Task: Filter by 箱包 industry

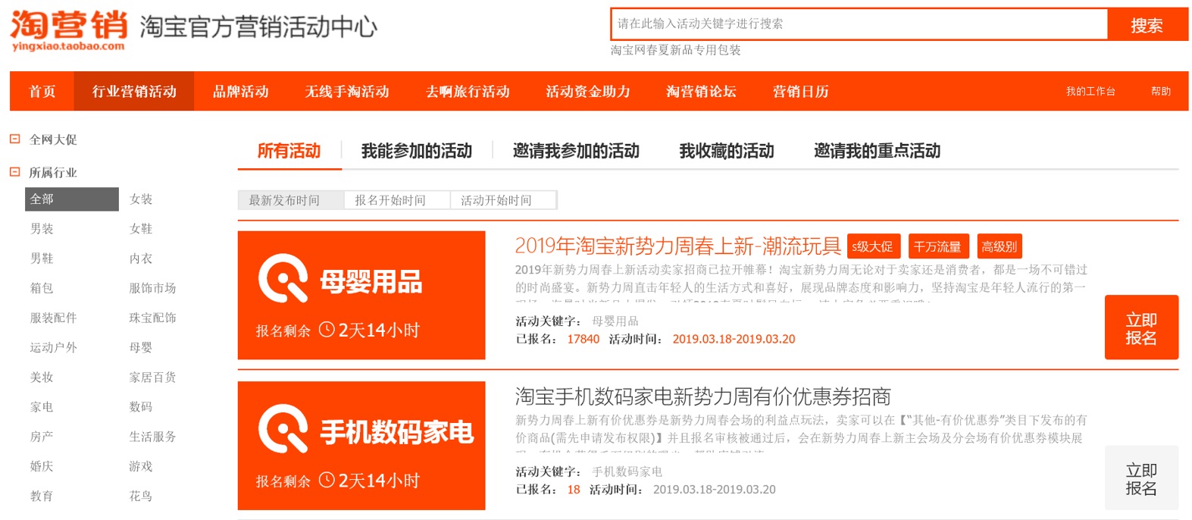Action: 42,287
